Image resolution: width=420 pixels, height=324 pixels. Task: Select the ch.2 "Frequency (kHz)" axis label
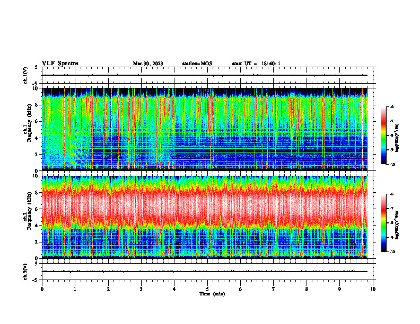[29, 211]
